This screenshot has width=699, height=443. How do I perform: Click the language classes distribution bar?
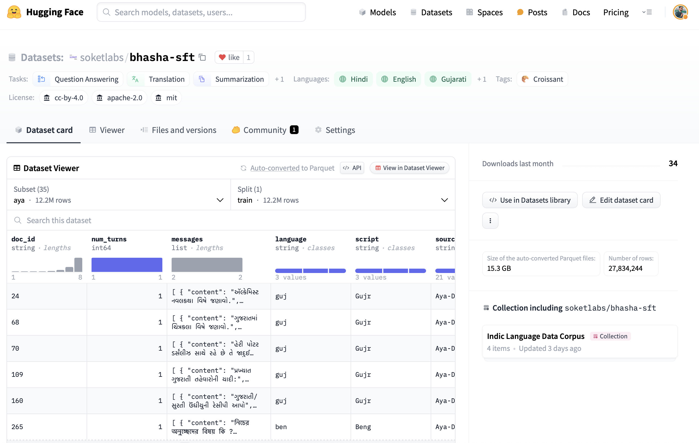point(310,271)
